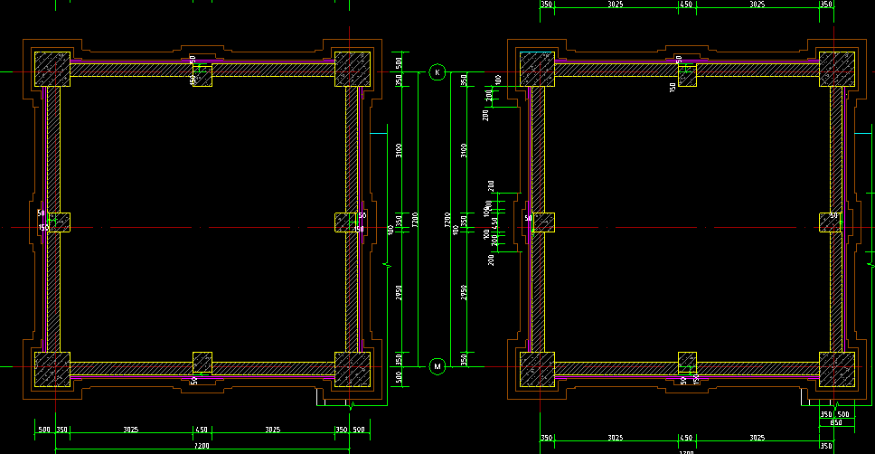Select bottom-left corner column of the right plan
The width and height of the screenshot is (875, 454).
pos(538,369)
